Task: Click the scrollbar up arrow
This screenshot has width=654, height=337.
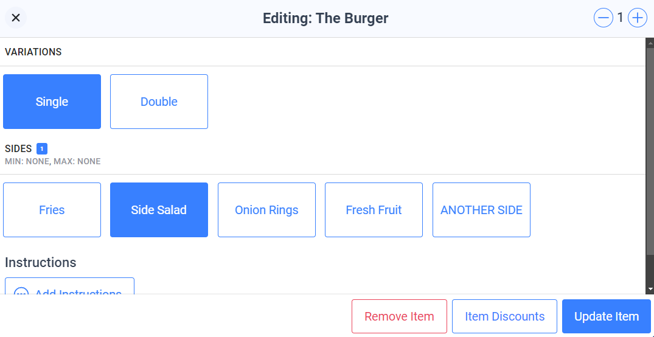Action: click(x=650, y=42)
